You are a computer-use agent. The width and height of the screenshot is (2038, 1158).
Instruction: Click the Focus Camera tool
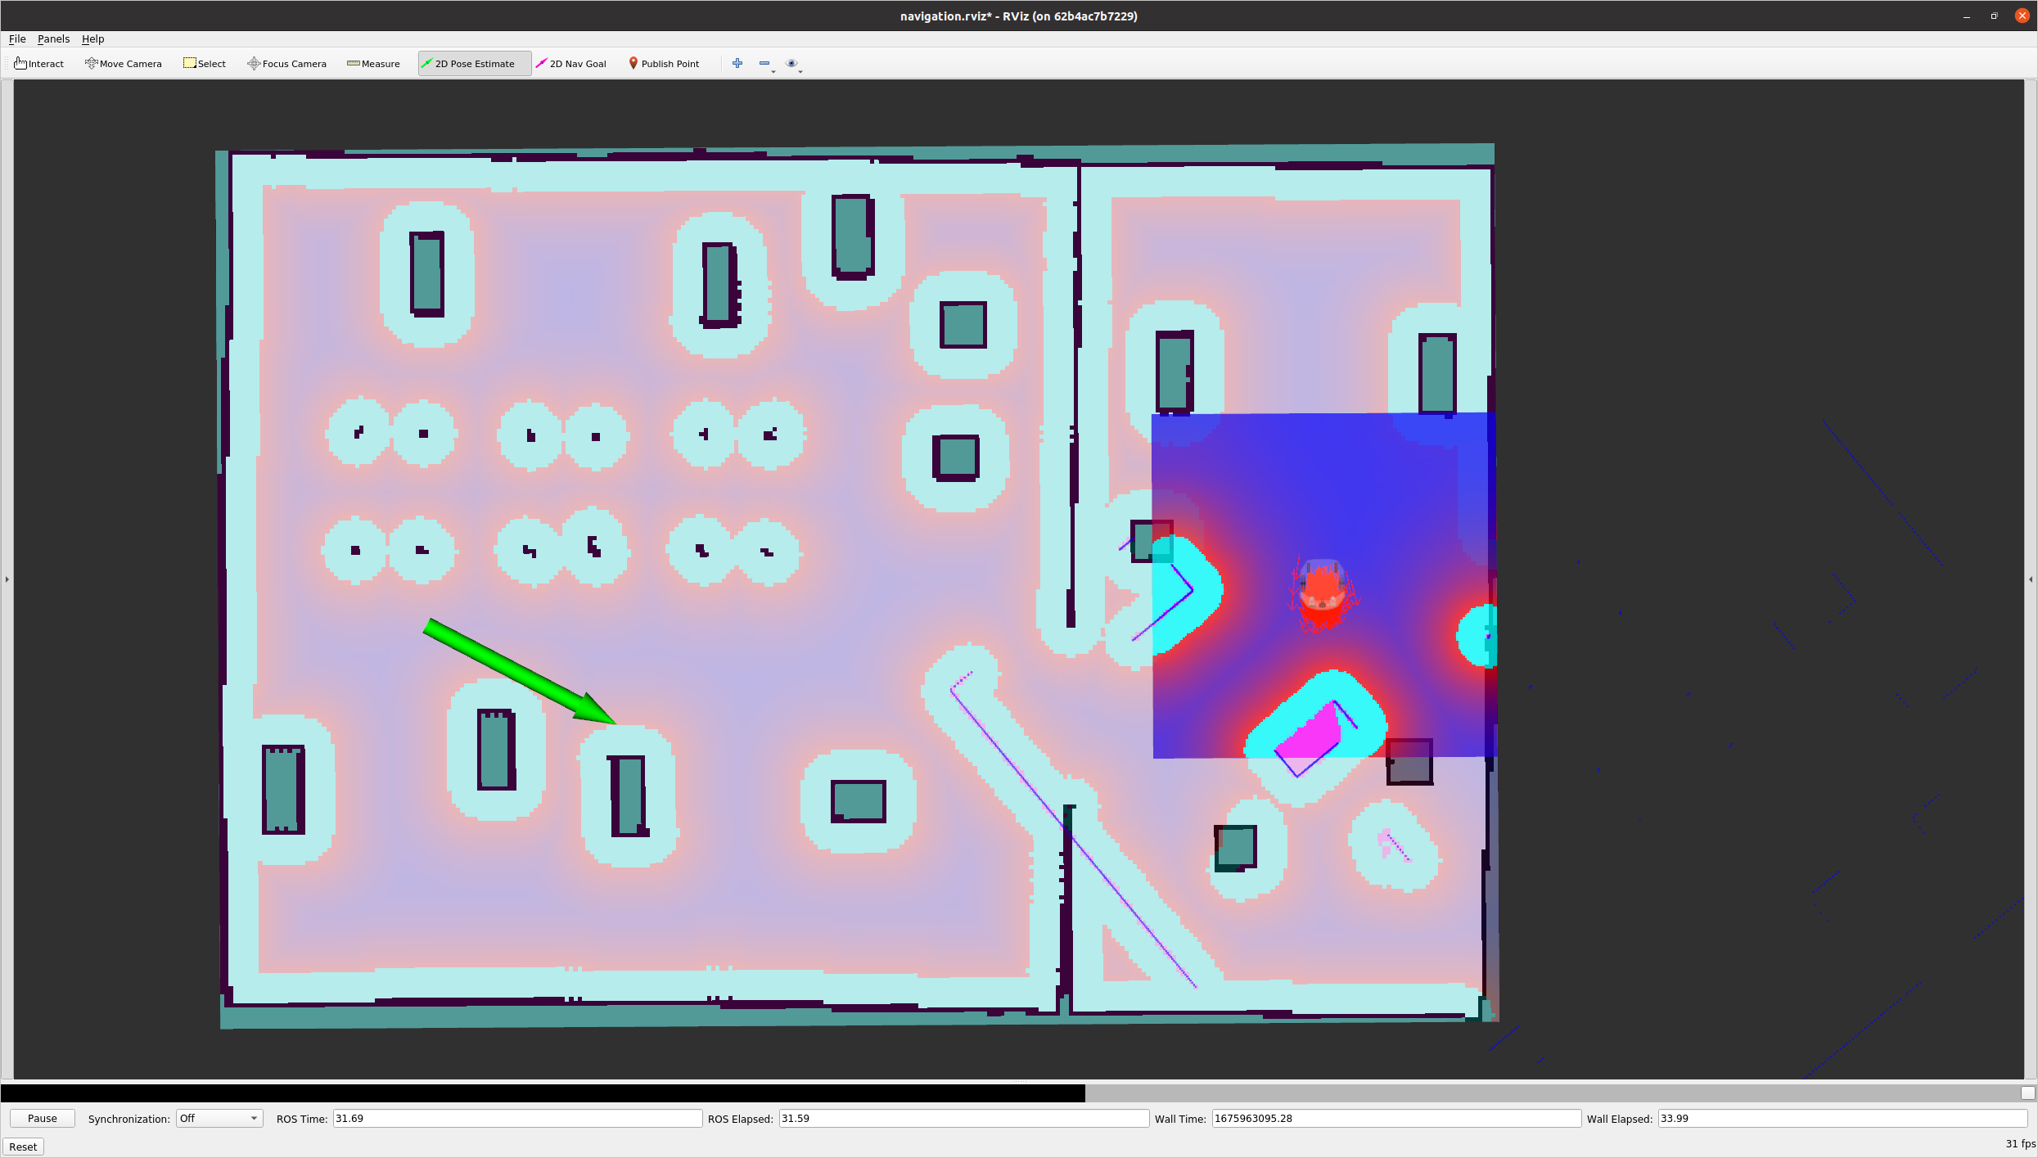287,64
